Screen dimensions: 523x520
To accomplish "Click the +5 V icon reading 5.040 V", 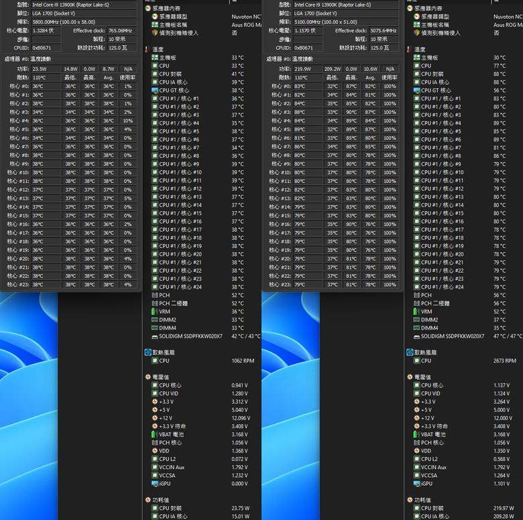I will [155, 409].
